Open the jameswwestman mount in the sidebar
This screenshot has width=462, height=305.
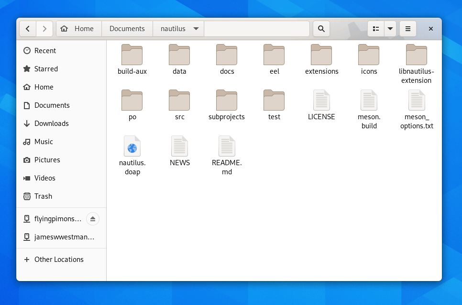61,237
